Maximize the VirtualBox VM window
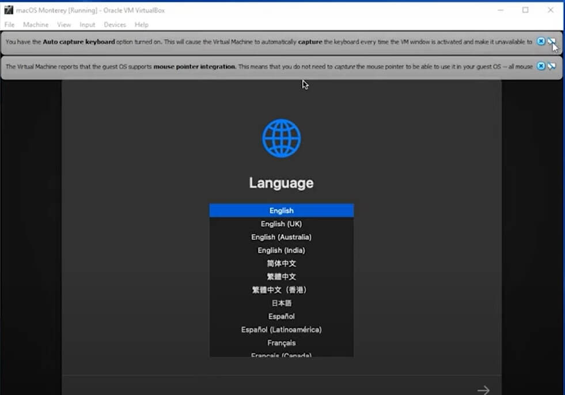 pos(525,10)
